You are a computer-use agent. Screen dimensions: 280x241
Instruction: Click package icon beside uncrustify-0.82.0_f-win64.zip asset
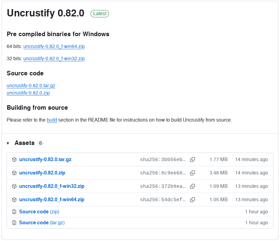(x=14, y=200)
